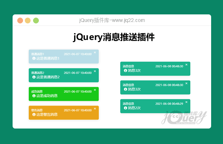
Task: Close the 消息2次 notification
Action: tap(186, 102)
